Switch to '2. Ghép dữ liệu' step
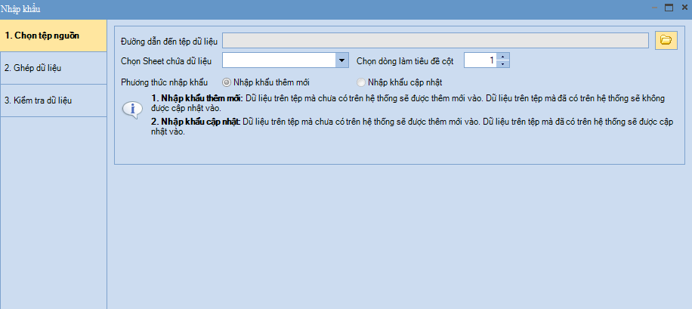The width and height of the screenshot is (692, 309). 54,68
